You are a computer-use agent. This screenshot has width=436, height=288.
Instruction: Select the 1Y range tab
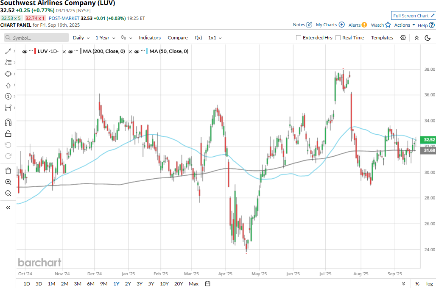116,284
